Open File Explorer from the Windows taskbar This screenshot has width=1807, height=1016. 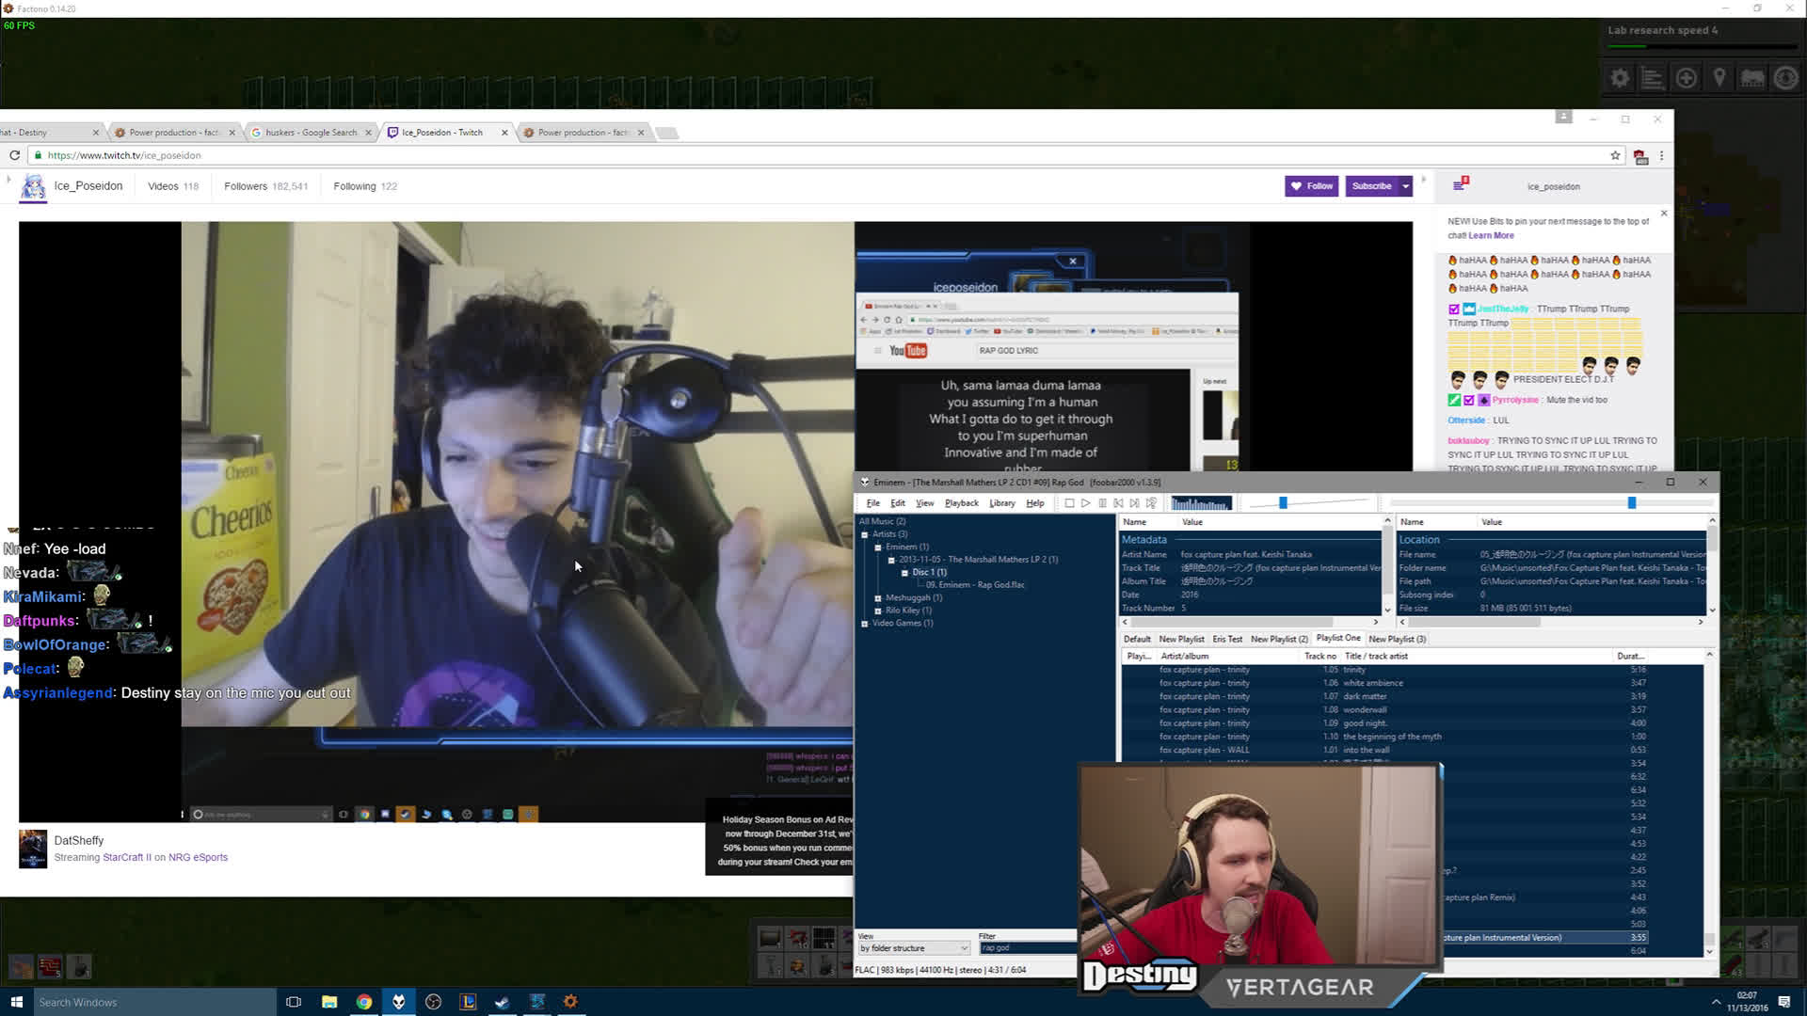(x=329, y=1002)
